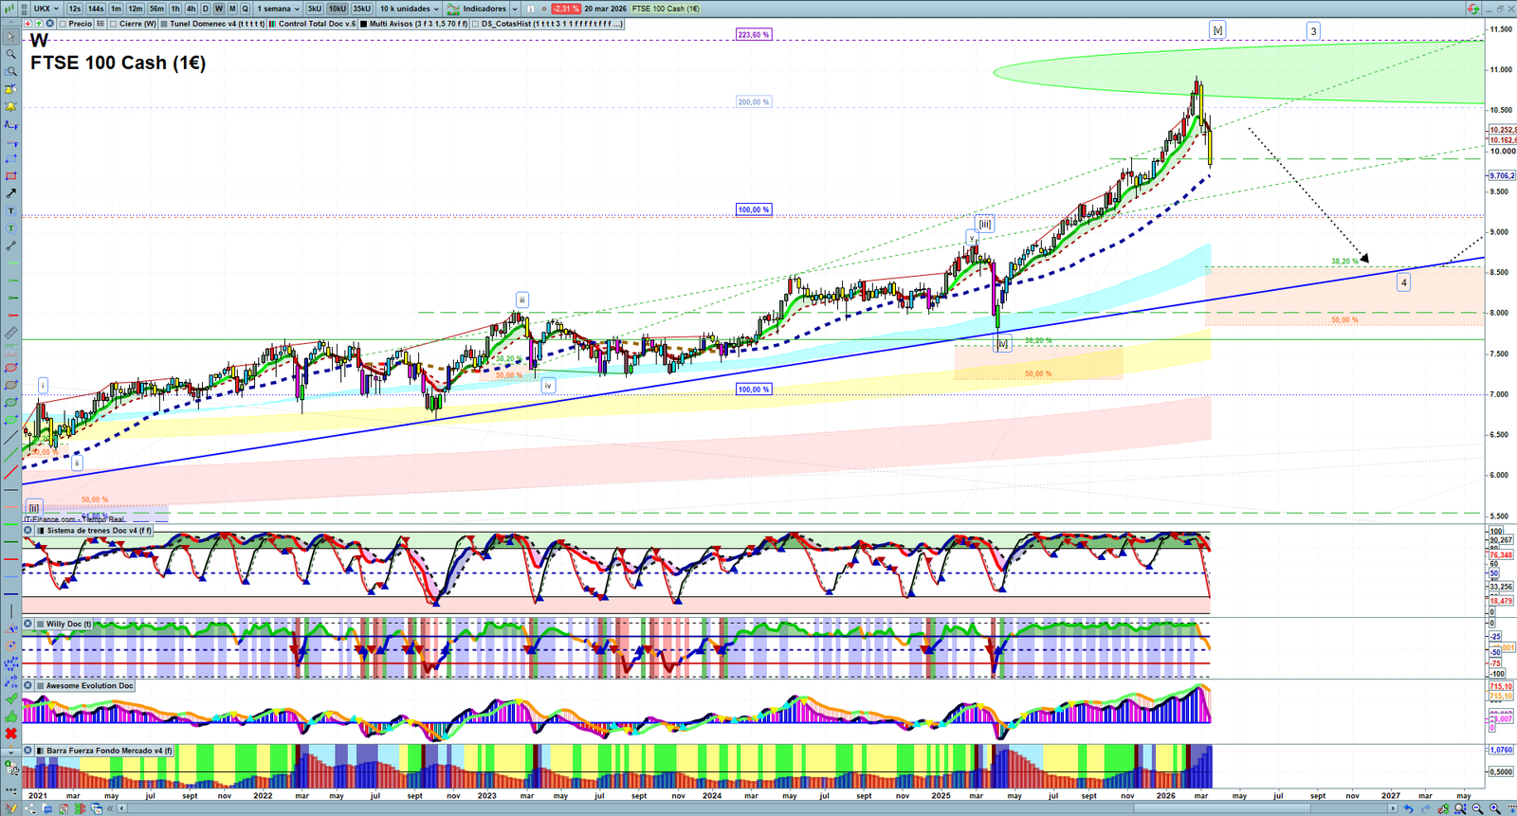
Task: Select the 12s timeframe button
Action: pos(75,9)
